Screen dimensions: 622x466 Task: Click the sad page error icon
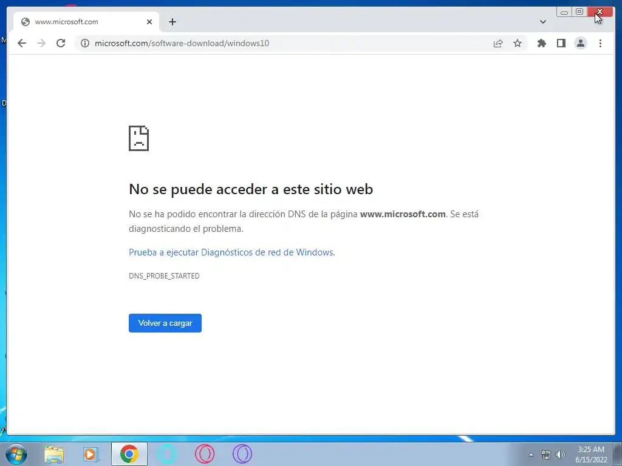click(139, 138)
